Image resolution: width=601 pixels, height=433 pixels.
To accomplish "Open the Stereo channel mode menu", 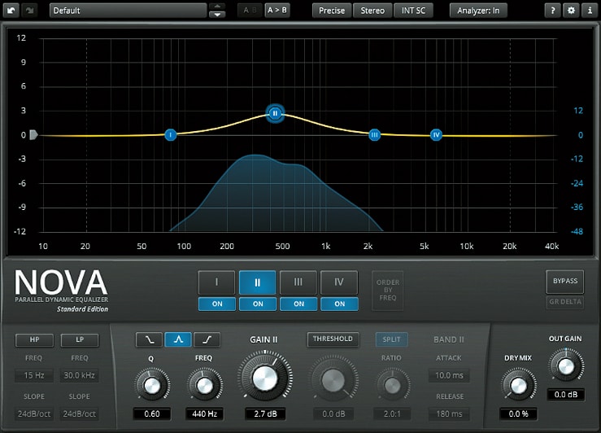I will pos(372,11).
